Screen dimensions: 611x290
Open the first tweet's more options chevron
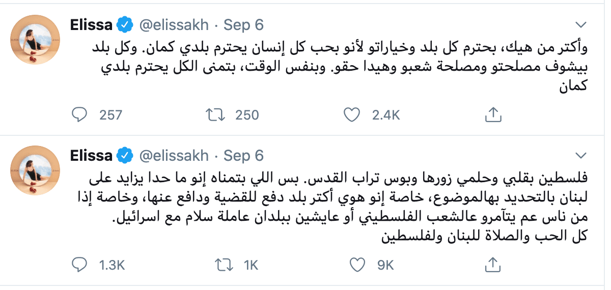[580, 25]
